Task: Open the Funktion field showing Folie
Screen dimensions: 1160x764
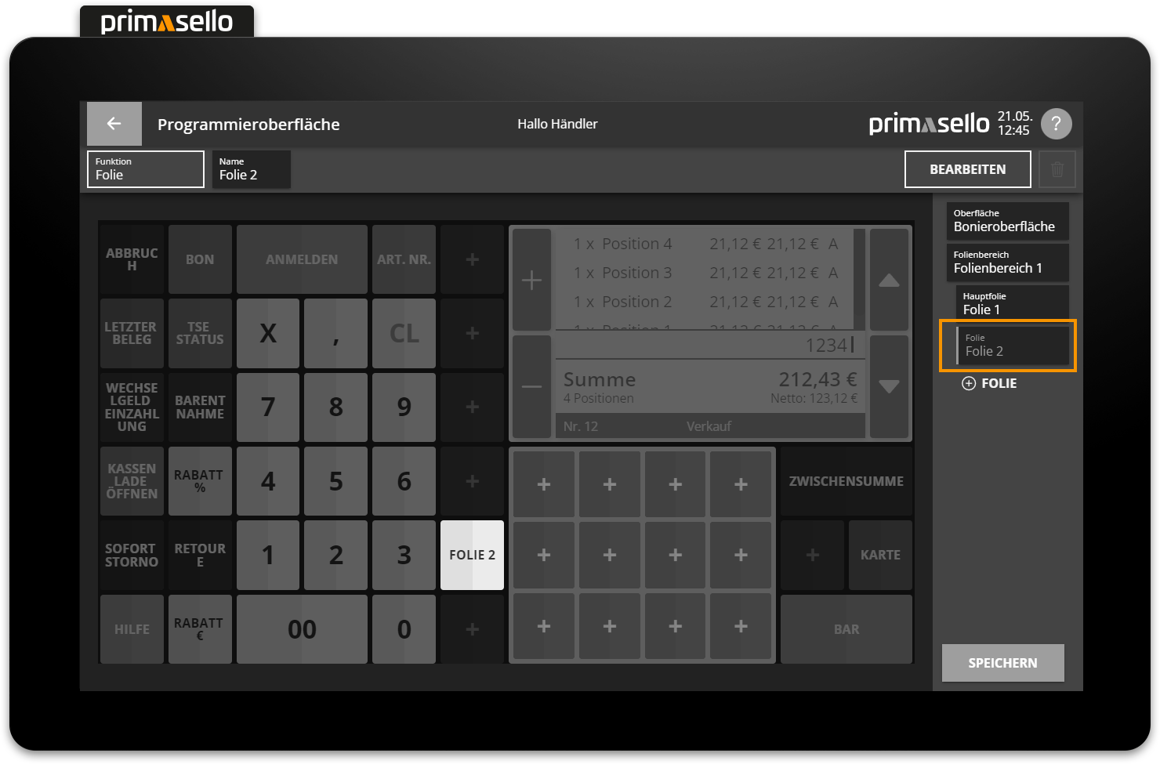Action: pos(146,169)
